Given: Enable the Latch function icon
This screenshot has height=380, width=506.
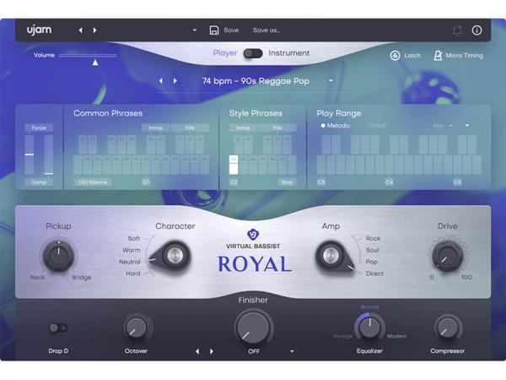Looking at the screenshot, I should [395, 56].
